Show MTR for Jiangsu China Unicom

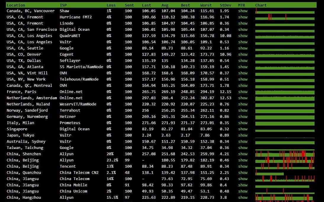tap(243, 191)
